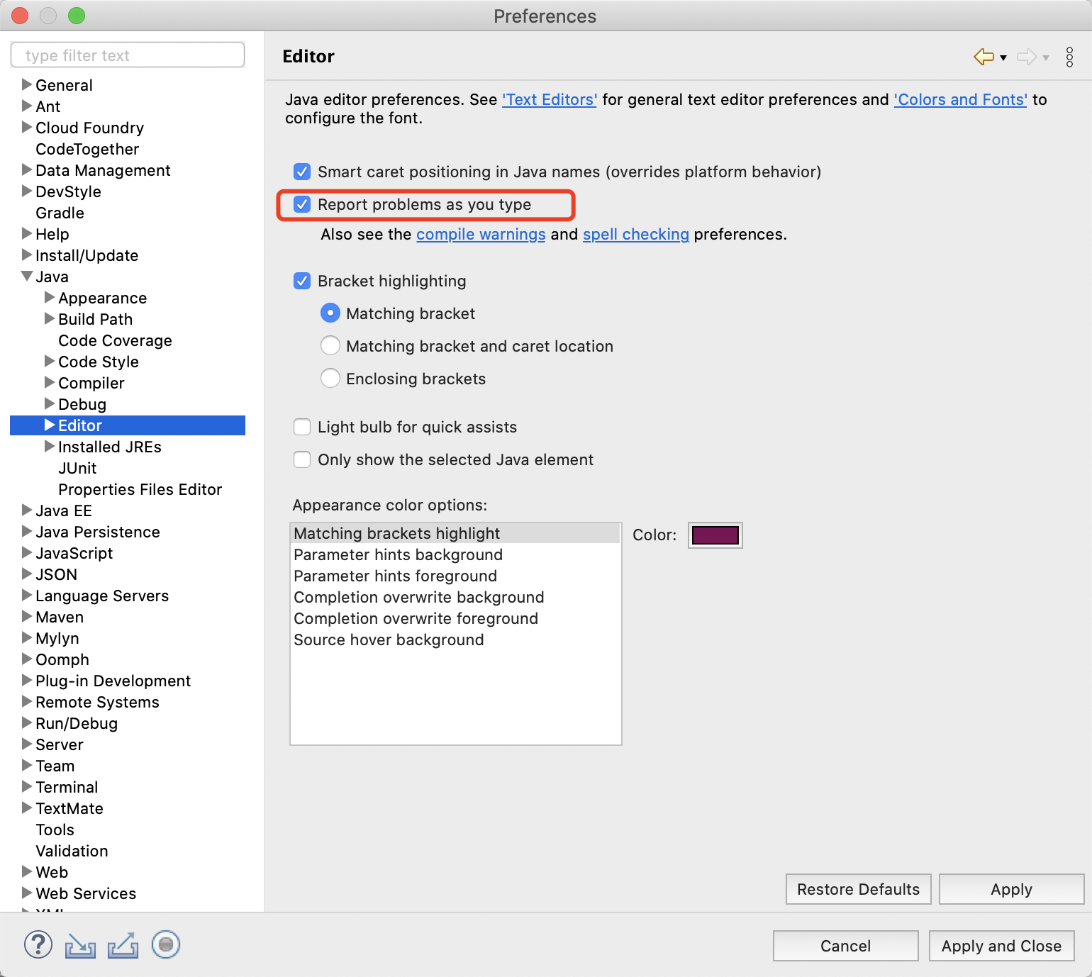Enable Light bulb for quick assists
The width and height of the screenshot is (1092, 977).
pos(302,427)
